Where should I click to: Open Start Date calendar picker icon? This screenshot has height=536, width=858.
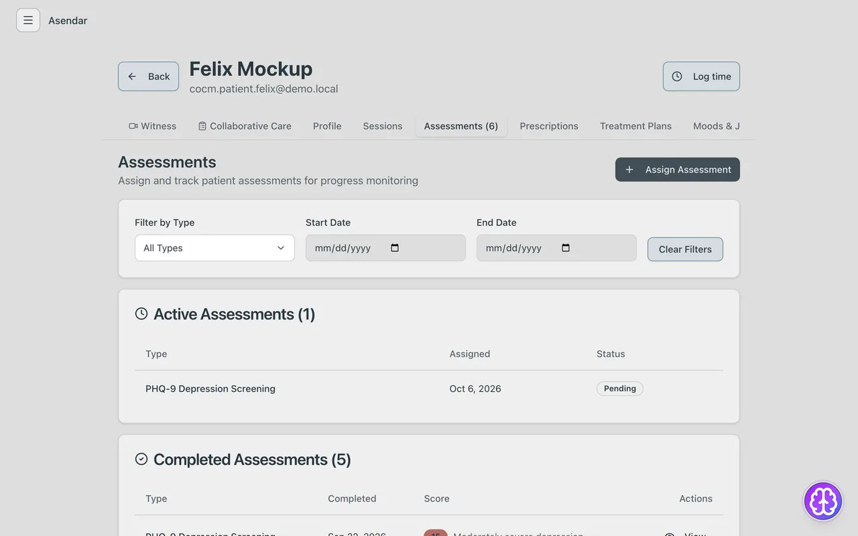(x=395, y=248)
